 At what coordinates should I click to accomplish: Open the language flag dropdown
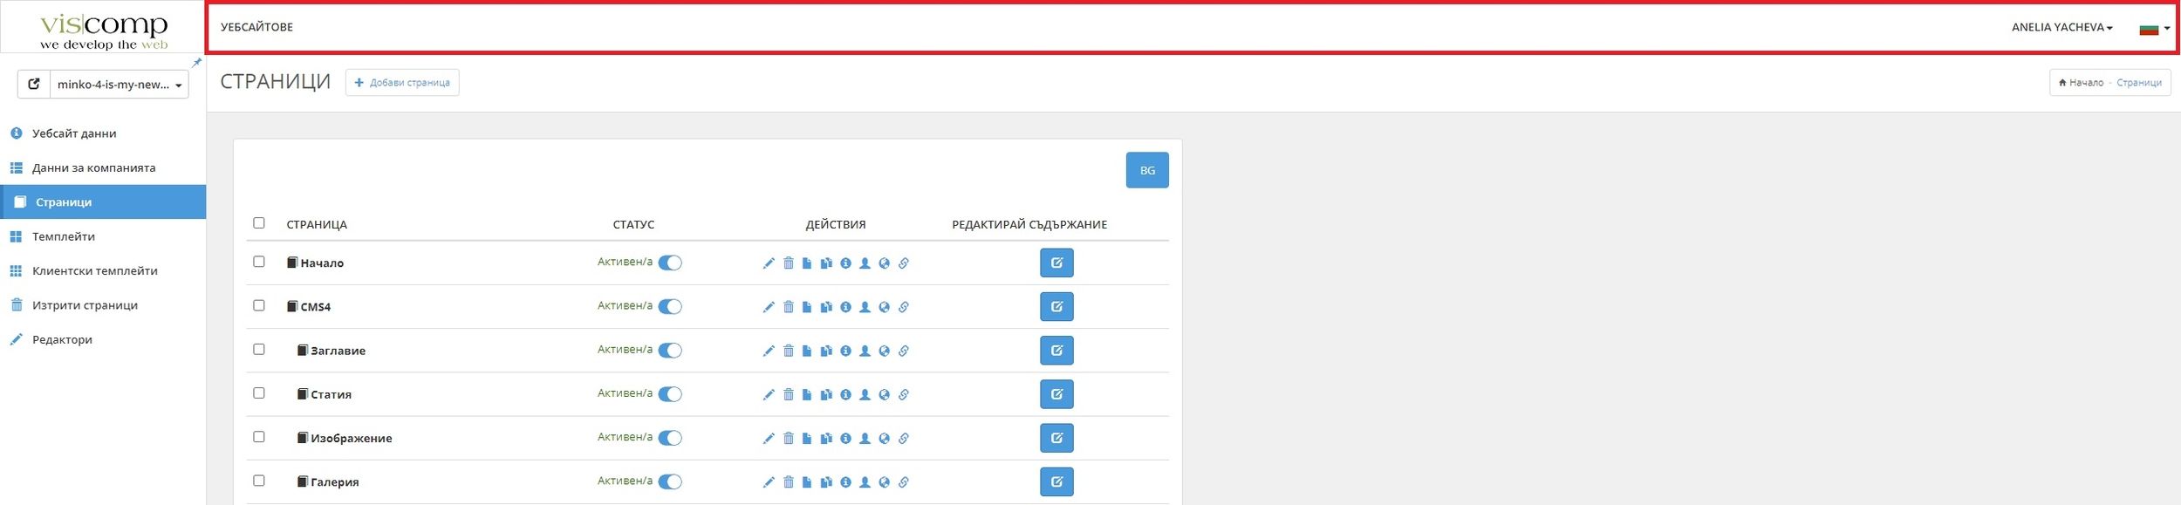(2154, 29)
